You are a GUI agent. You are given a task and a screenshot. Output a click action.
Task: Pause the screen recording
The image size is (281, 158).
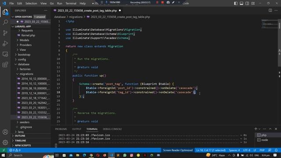157,2
